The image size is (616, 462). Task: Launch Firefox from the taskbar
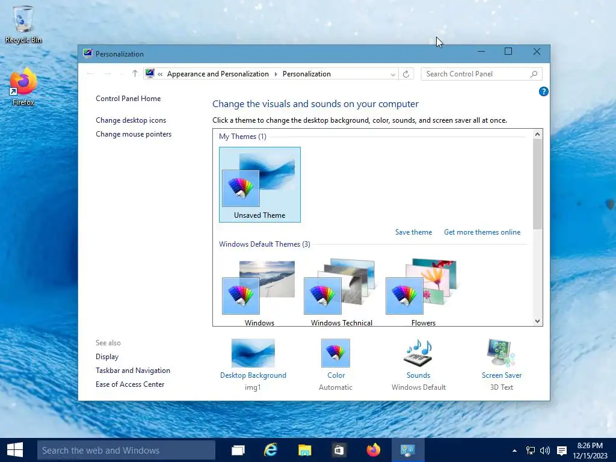click(373, 450)
